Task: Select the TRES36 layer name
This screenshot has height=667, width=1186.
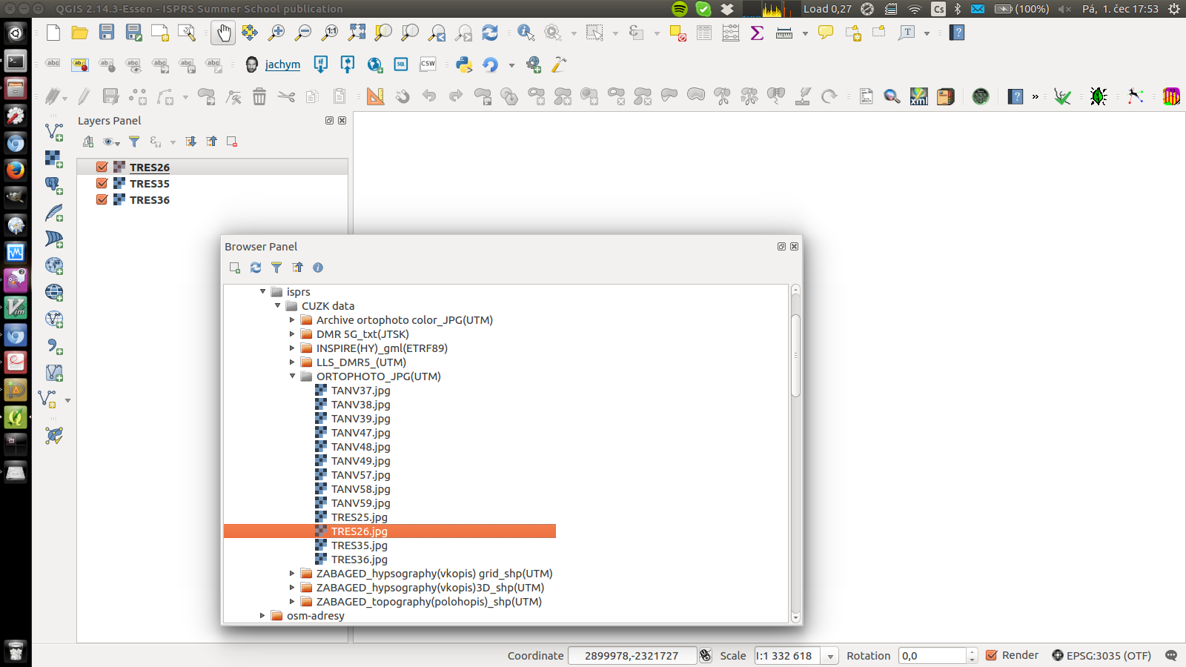Action: pyautogui.click(x=150, y=200)
